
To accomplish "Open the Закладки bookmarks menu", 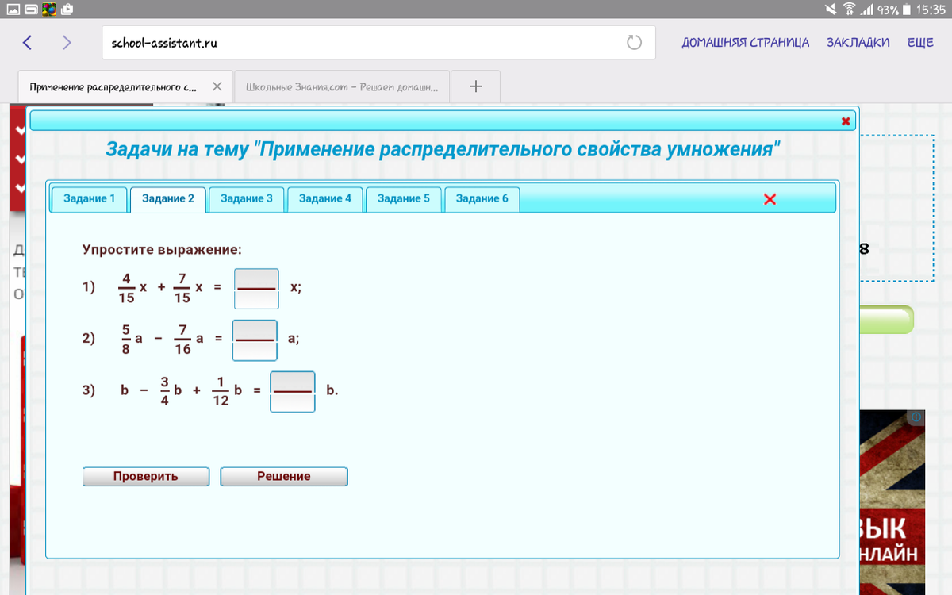I will click(858, 43).
